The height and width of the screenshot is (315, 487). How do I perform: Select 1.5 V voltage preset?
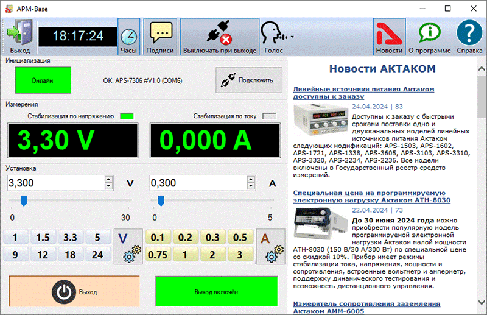[x=43, y=238]
